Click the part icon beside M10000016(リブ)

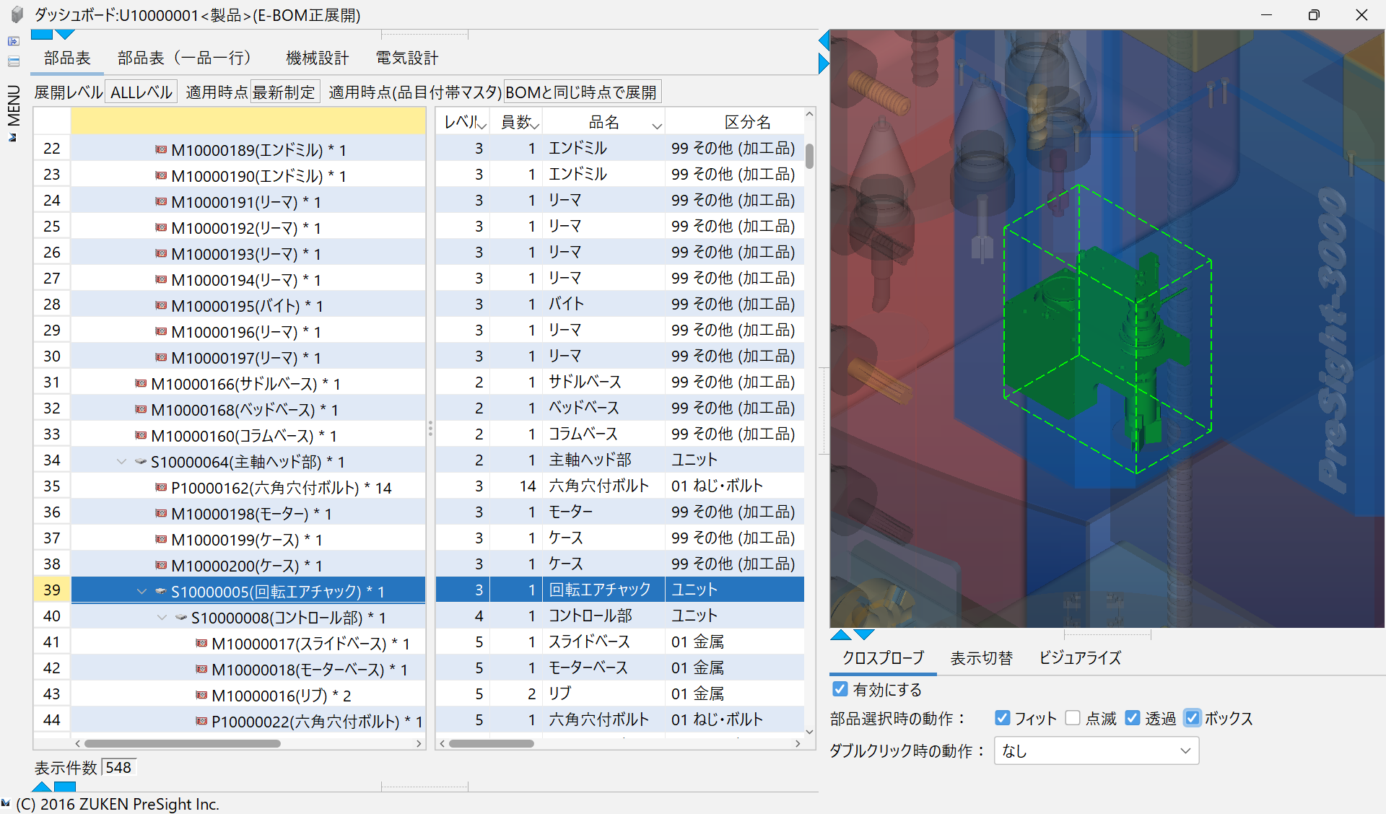(x=201, y=695)
